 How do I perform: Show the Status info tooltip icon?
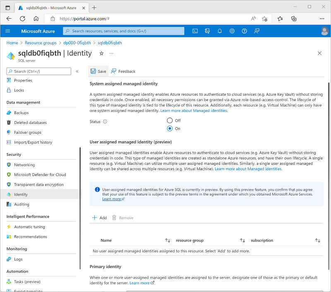click(x=105, y=121)
